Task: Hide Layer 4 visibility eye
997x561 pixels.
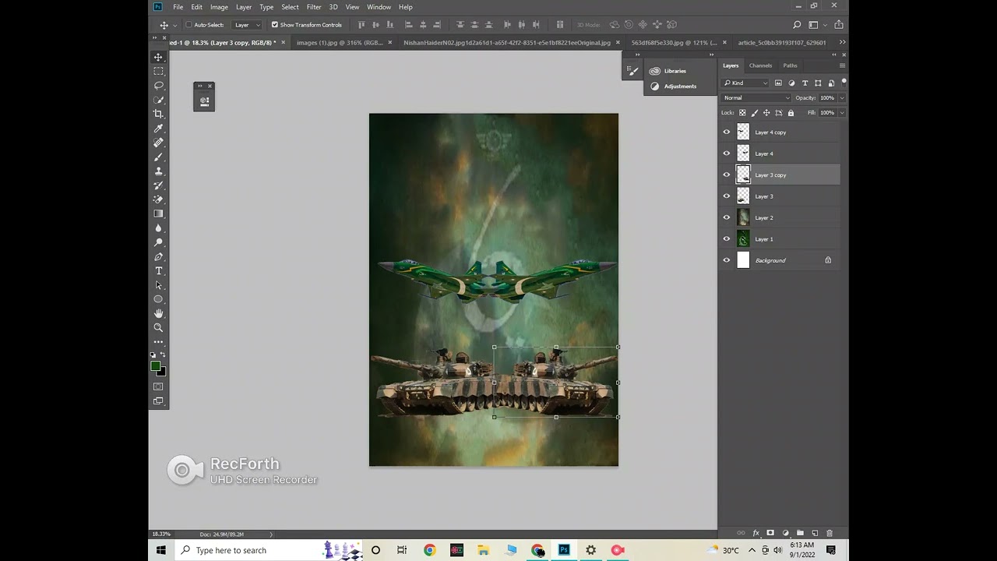Action: click(727, 153)
